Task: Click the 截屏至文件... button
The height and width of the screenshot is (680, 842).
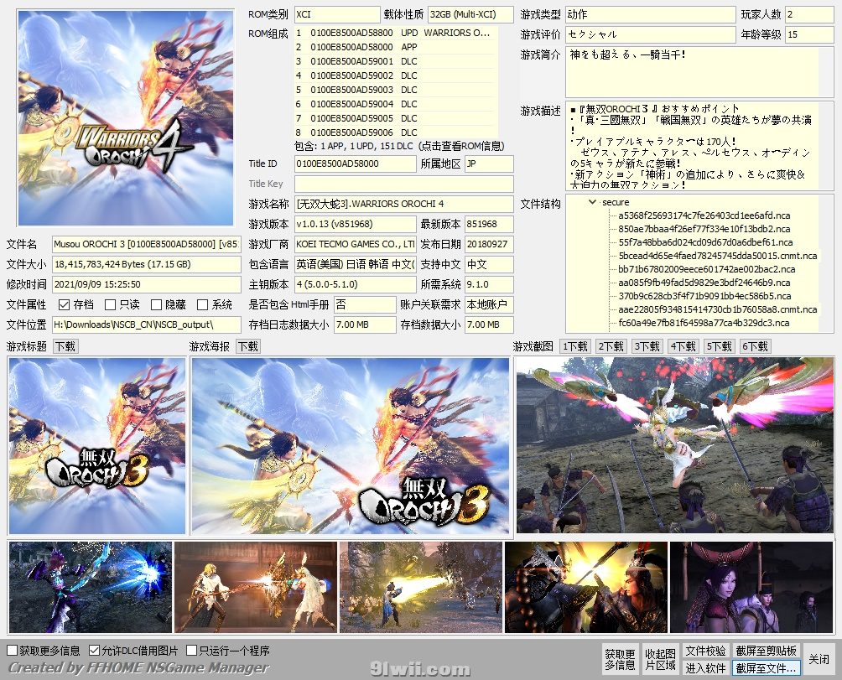Action: point(766,668)
